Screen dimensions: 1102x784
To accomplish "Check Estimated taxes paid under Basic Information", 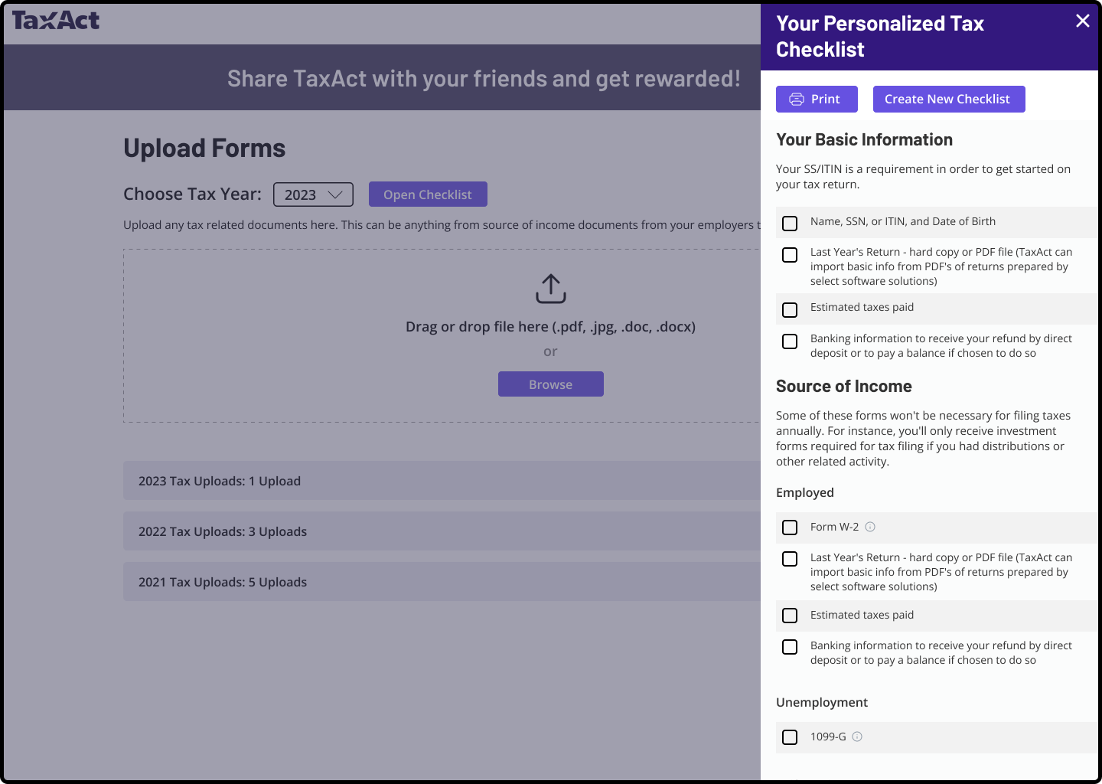I will 790,310.
